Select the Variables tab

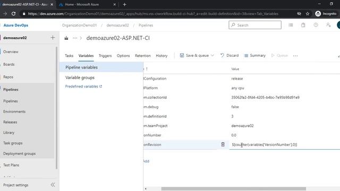86,56
